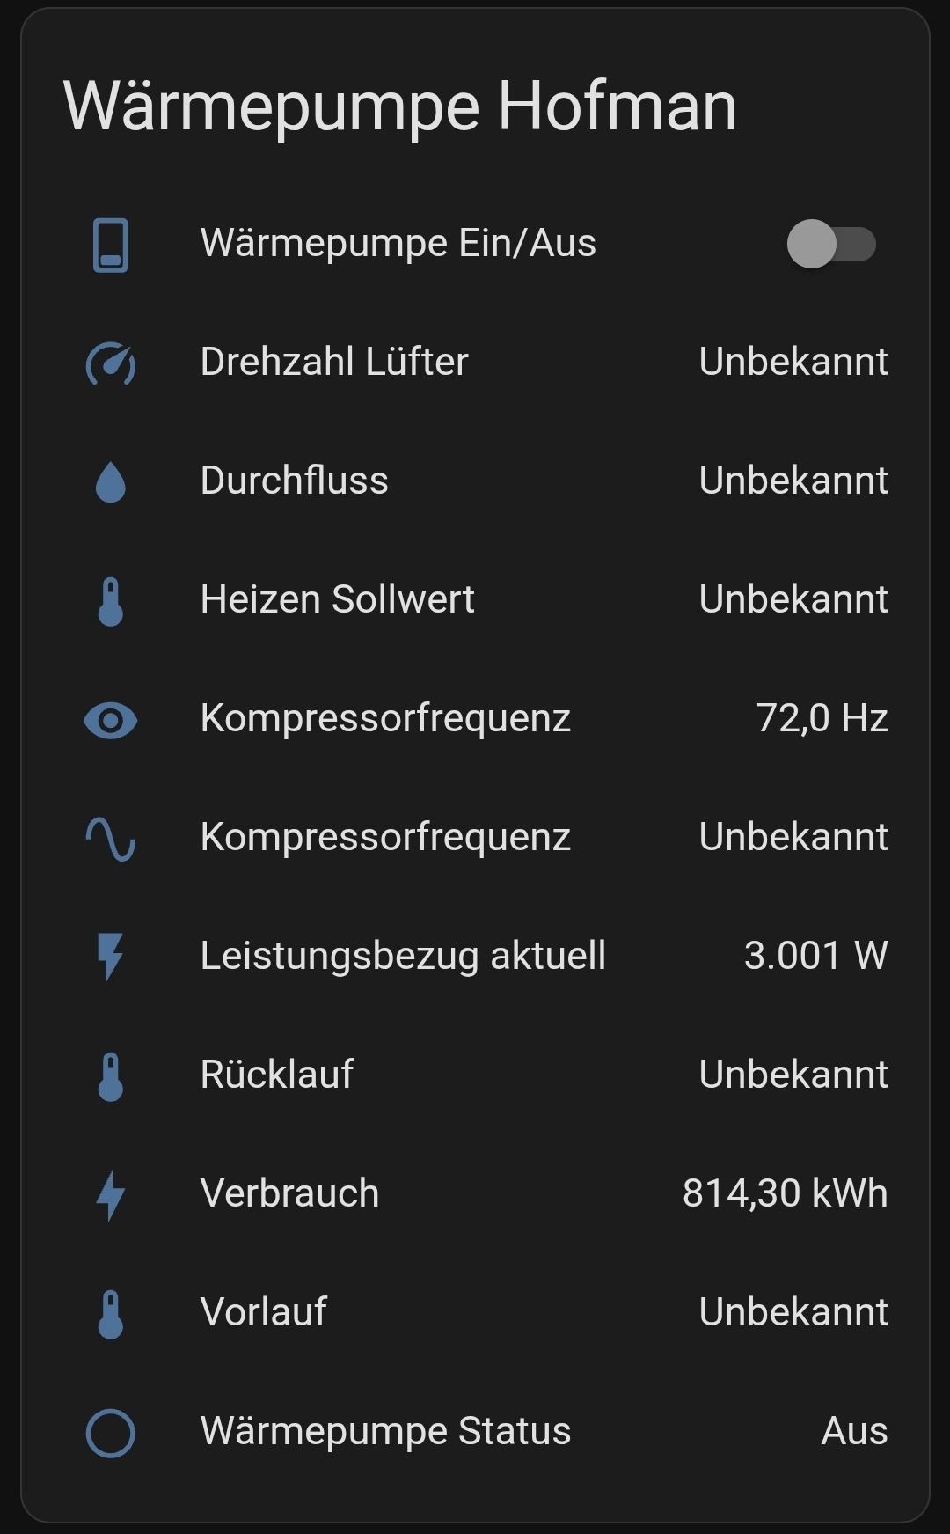Click the Wärmepumpe Hofman card title

click(x=400, y=106)
